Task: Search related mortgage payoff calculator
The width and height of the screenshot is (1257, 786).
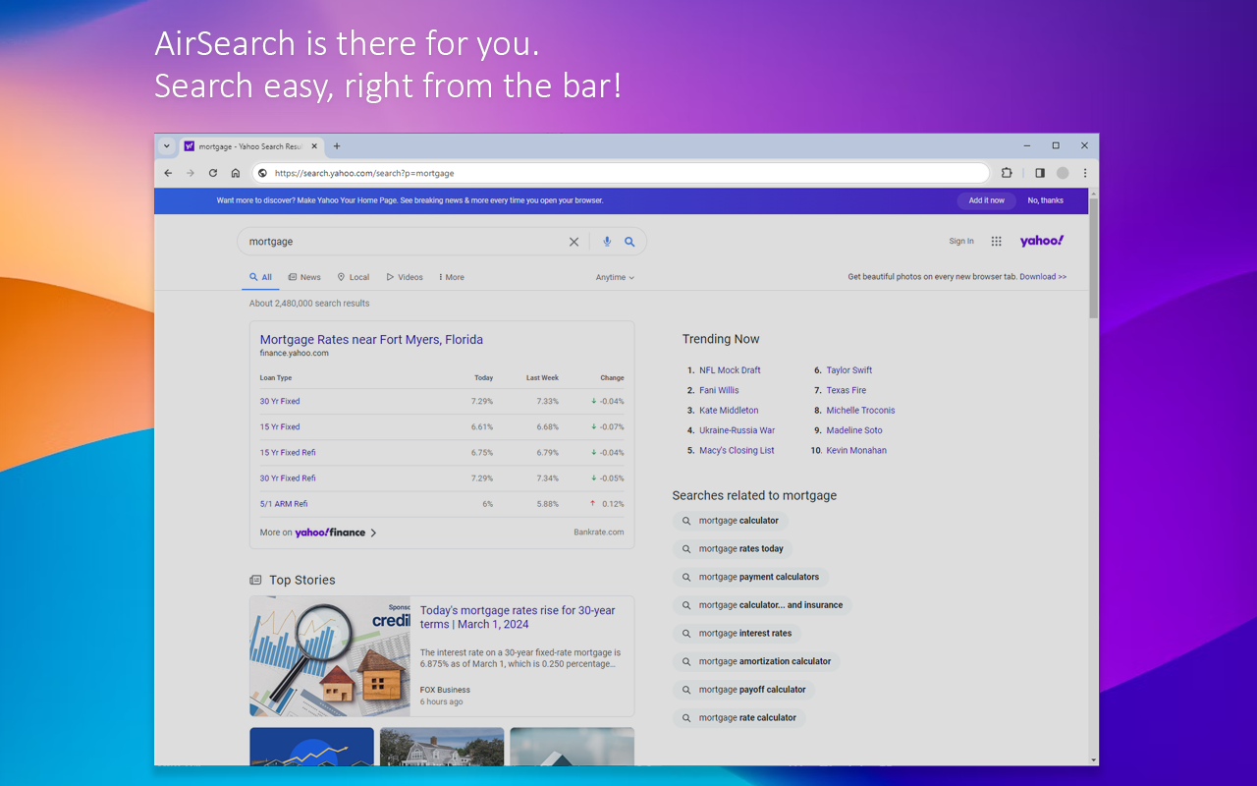Action: pos(744,690)
